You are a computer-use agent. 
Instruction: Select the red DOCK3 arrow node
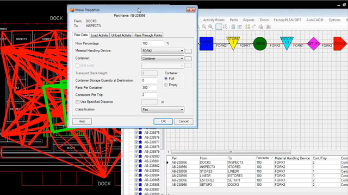(x=340, y=43)
